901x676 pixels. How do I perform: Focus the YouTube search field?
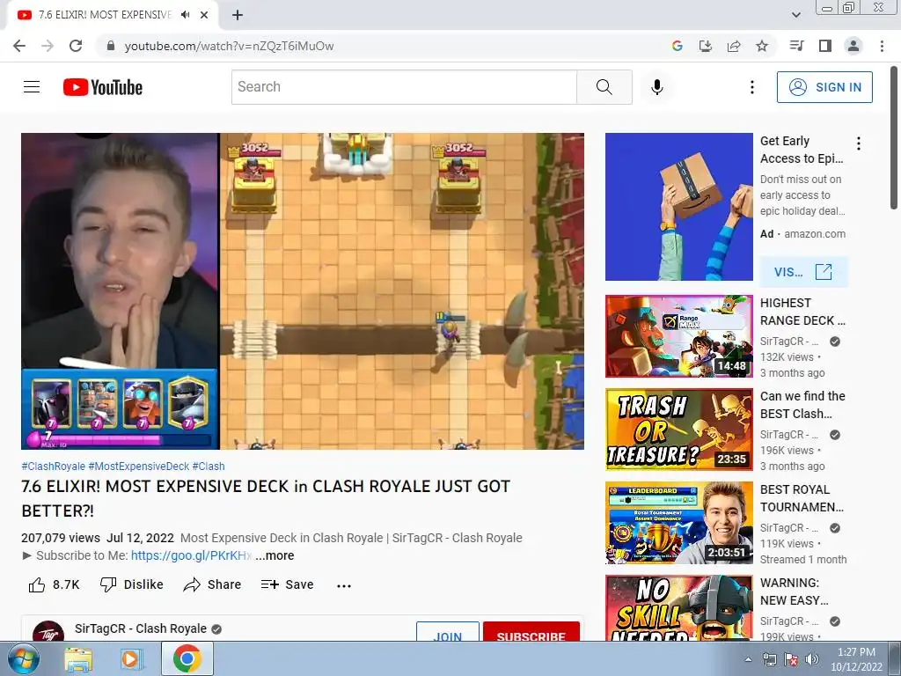404,87
